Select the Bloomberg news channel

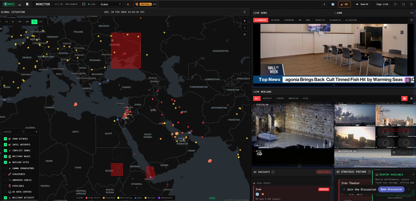point(261,20)
